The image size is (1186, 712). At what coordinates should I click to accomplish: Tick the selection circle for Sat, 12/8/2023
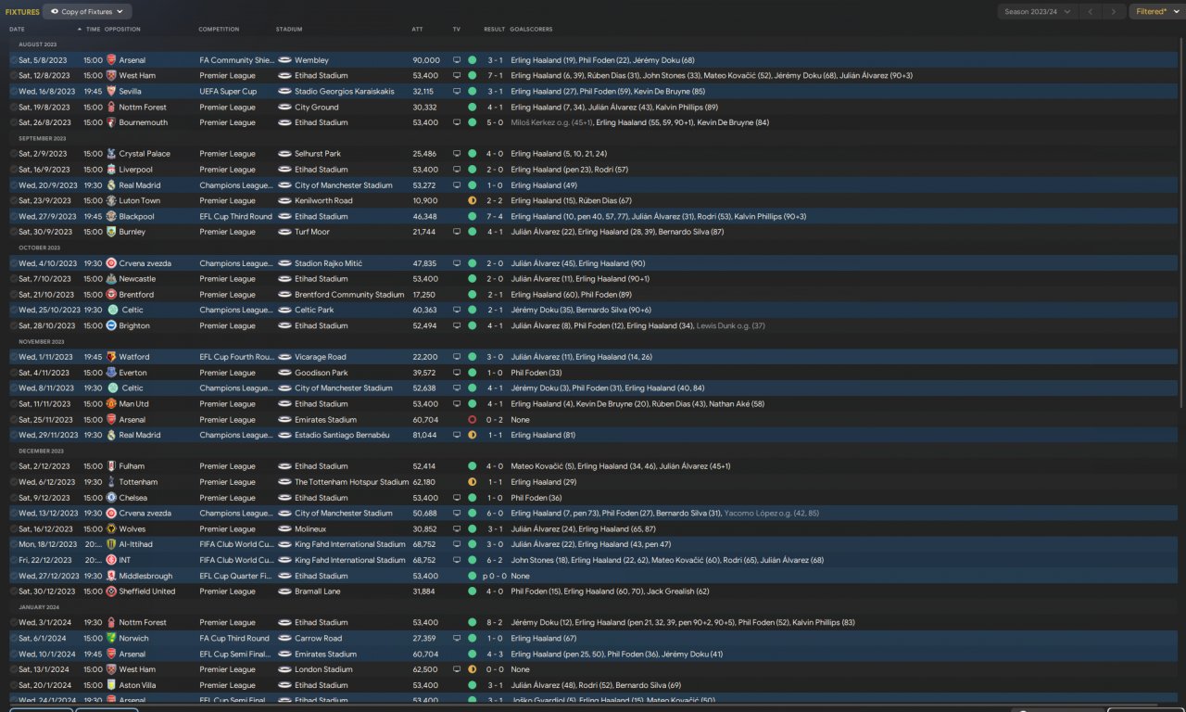point(13,76)
